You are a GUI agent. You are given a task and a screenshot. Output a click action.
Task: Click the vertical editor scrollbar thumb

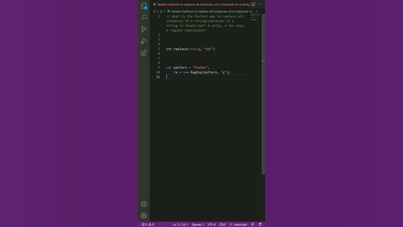(263, 94)
